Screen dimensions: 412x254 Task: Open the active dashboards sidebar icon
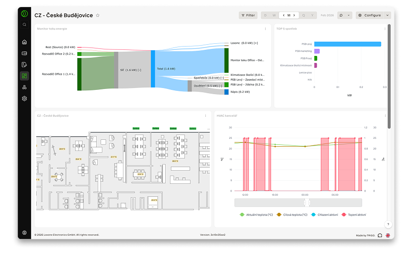coord(24,76)
